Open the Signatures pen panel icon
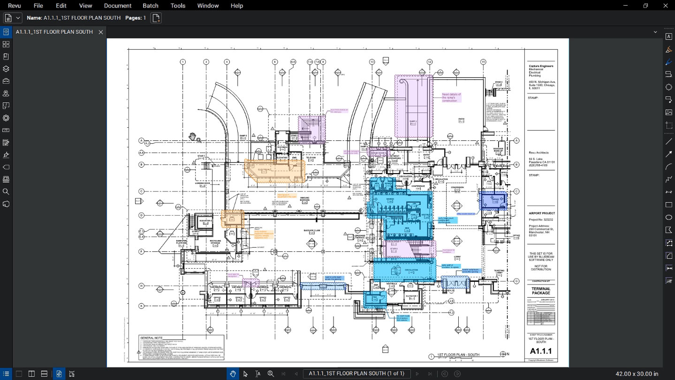This screenshot has width=675, height=380. [x=6, y=155]
